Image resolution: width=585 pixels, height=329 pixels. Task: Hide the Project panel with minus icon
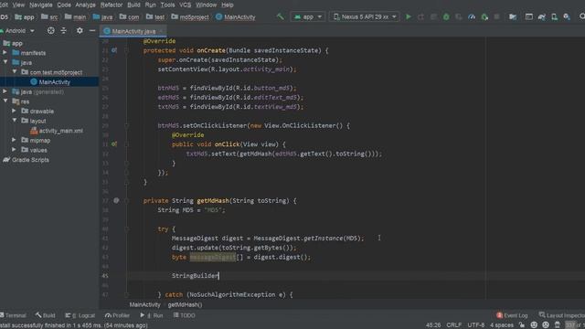pos(92,30)
